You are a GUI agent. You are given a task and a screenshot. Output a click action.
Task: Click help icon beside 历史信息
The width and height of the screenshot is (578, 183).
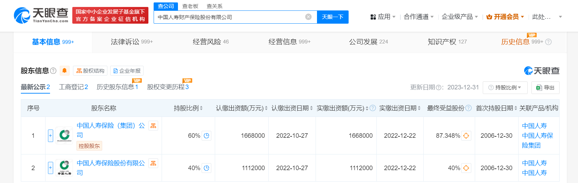tap(548, 42)
